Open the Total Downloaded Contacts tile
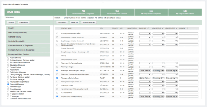 pyautogui.click(x=117, y=12)
